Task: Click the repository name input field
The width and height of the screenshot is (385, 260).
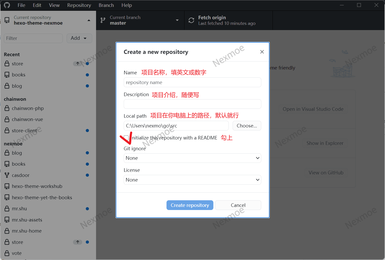Action: pos(192,82)
